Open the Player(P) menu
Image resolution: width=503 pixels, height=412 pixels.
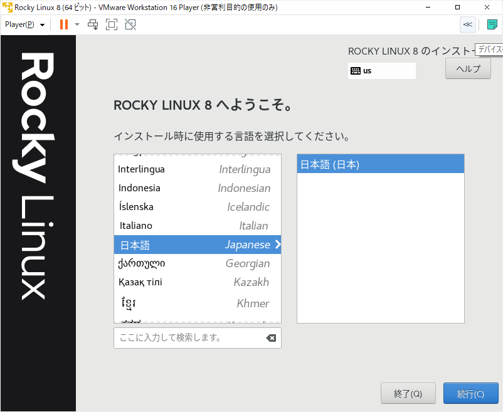point(24,24)
